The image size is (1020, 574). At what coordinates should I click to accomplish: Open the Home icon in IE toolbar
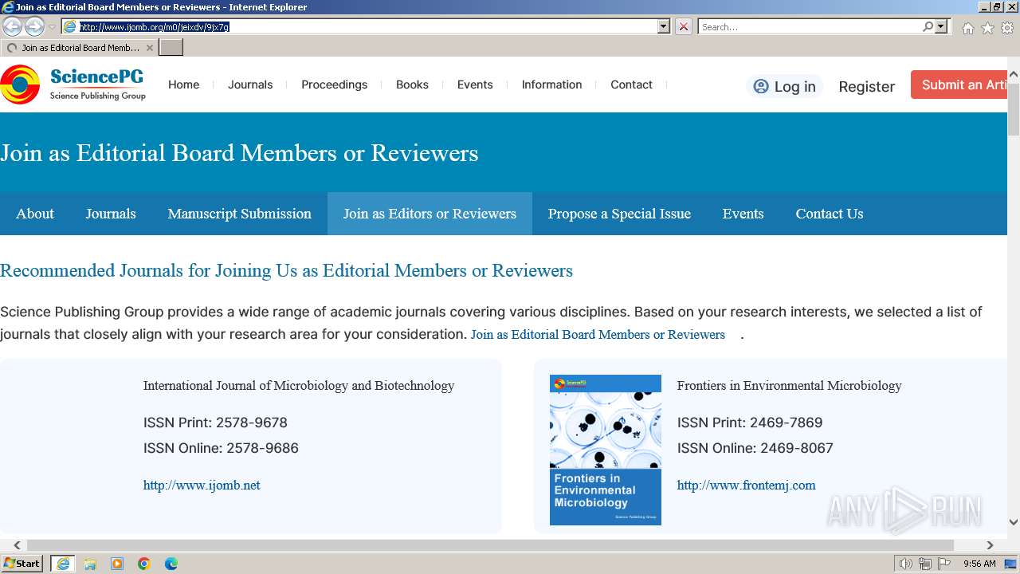coord(967,28)
